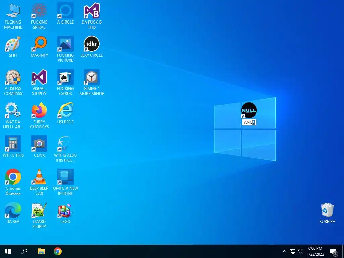Select the DA SEA Edge shortcut

coord(13,210)
